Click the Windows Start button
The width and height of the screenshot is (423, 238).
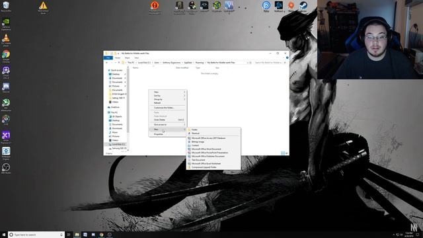4,235
